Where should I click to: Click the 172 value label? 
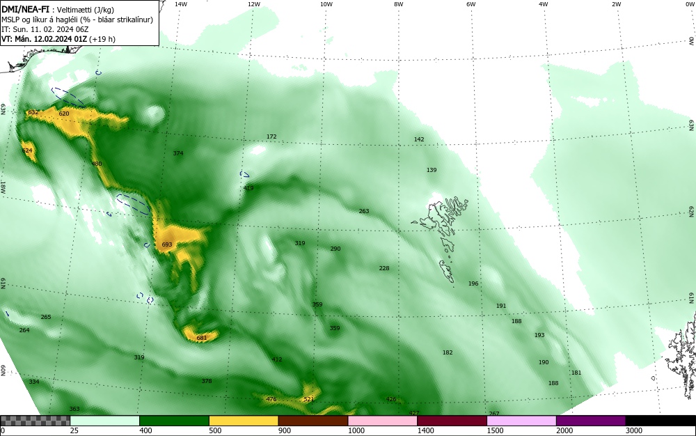click(x=271, y=137)
